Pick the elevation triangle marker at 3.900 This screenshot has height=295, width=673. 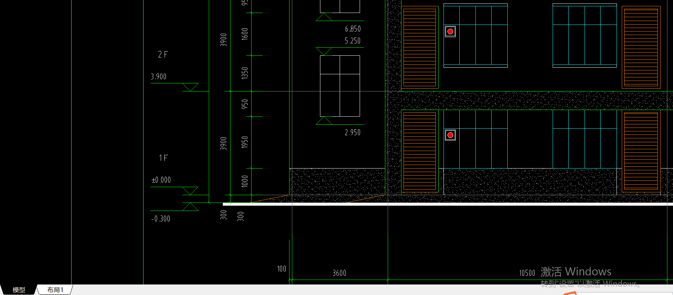(x=190, y=87)
